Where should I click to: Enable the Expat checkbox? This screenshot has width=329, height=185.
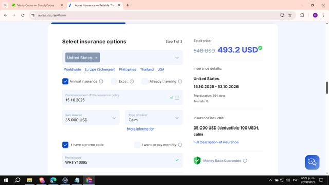[114, 81]
